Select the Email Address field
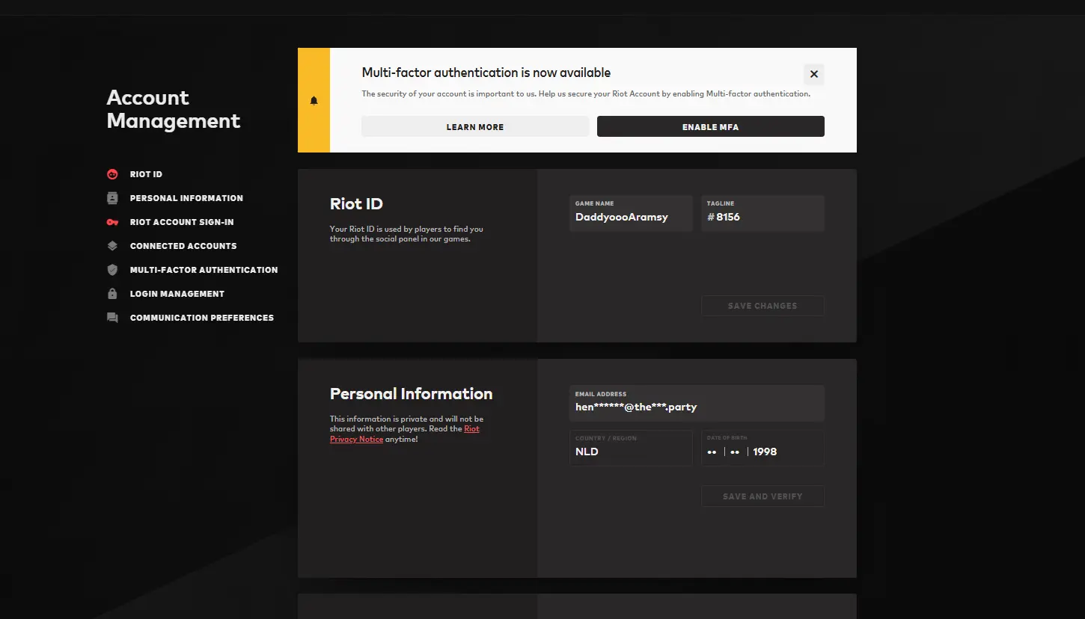The image size is (1085, 619). click(696, 407)
